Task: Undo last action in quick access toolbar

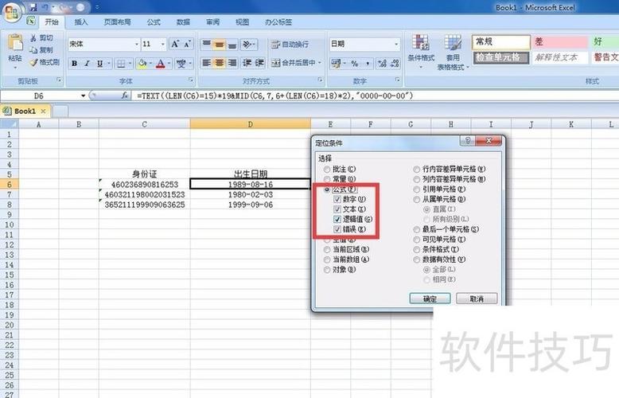Action: pos(46,7)
